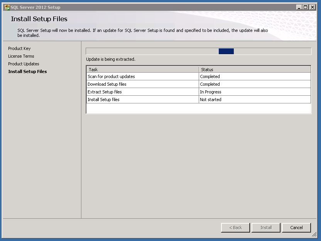Select the Install Setup Files step
Image resolution: width=321 pixels, height=241 pixels.
[27, 71]
